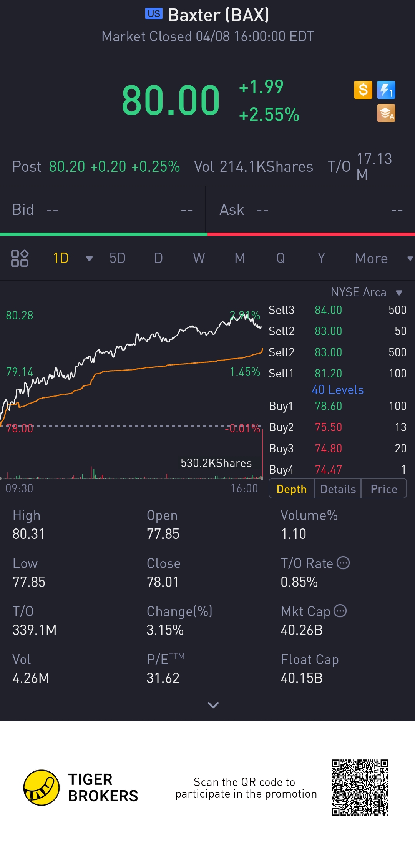Tap the promotion QR code

coord(360,788)
